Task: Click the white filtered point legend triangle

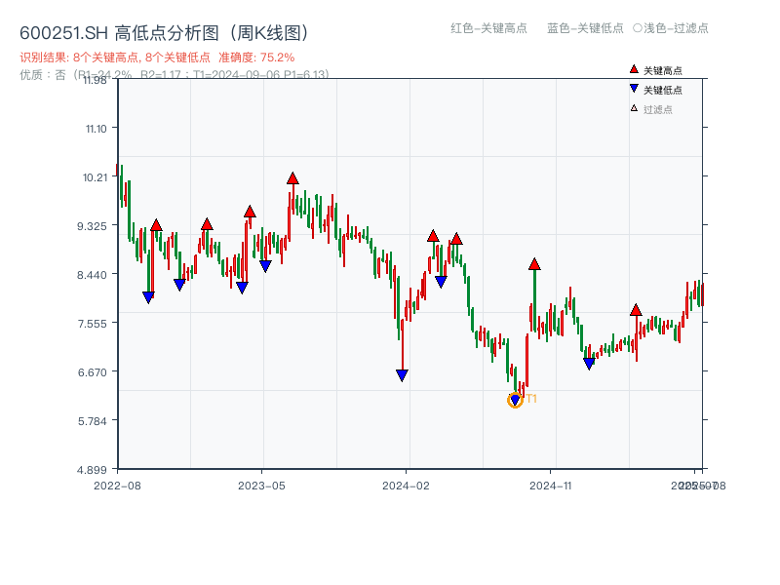Action: 634,108
